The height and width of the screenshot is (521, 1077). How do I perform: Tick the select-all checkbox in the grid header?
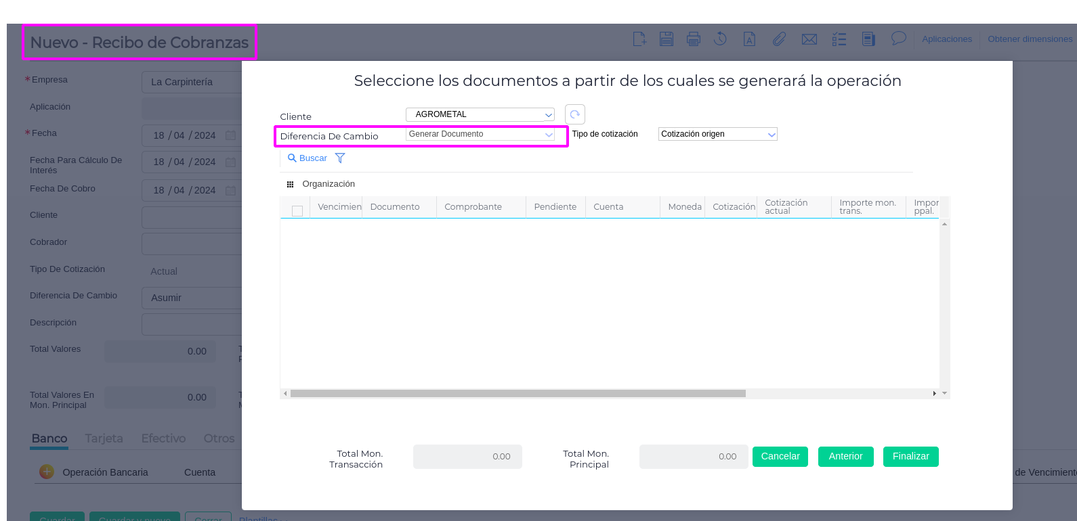297,211
